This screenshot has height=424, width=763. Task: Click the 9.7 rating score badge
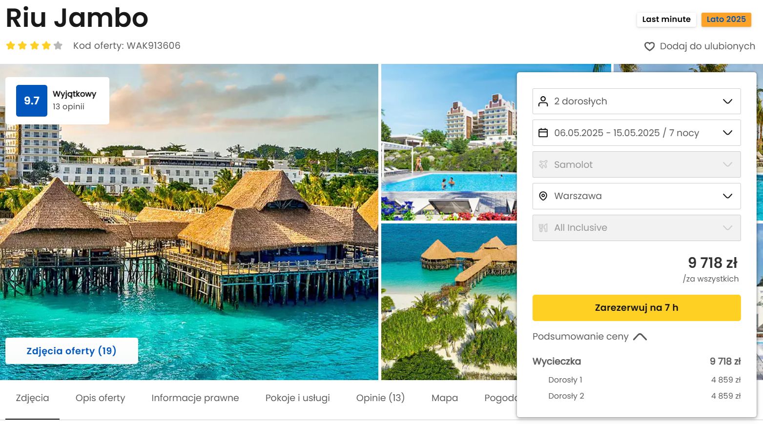point(32,101)
